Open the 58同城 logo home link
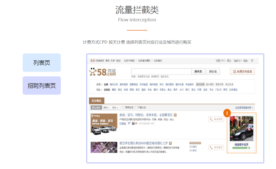This screenshot has height=169, width=276. [103, 72]
